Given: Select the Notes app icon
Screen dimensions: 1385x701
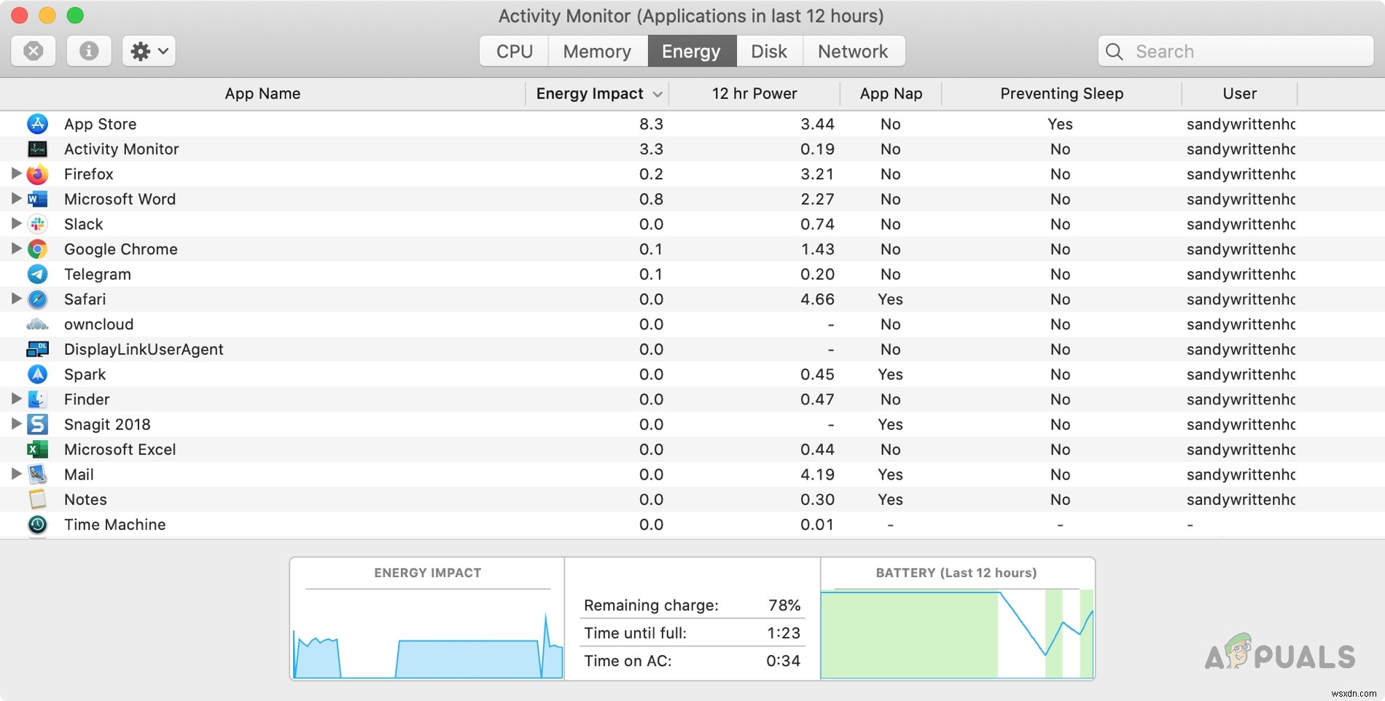Looking at the screenshot, I should (36, 499).
